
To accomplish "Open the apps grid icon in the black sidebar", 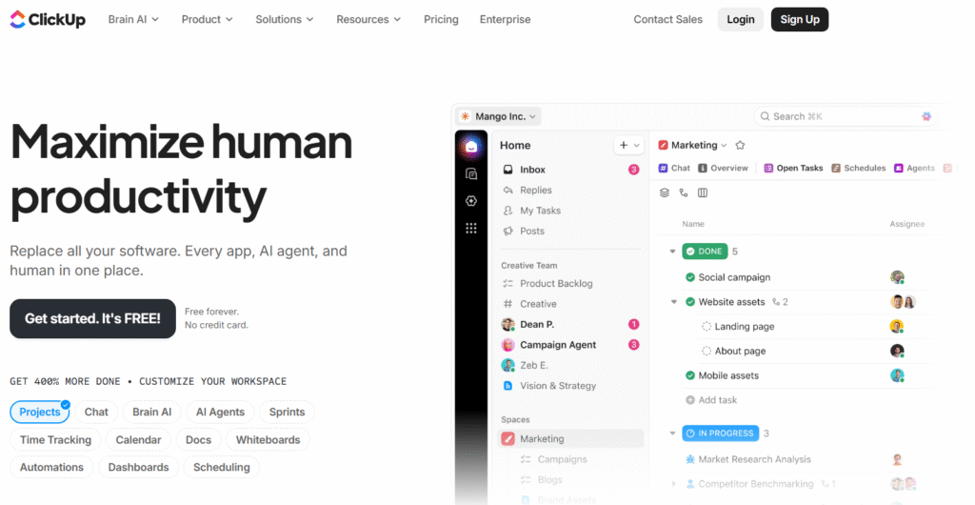I will (470, 229).
